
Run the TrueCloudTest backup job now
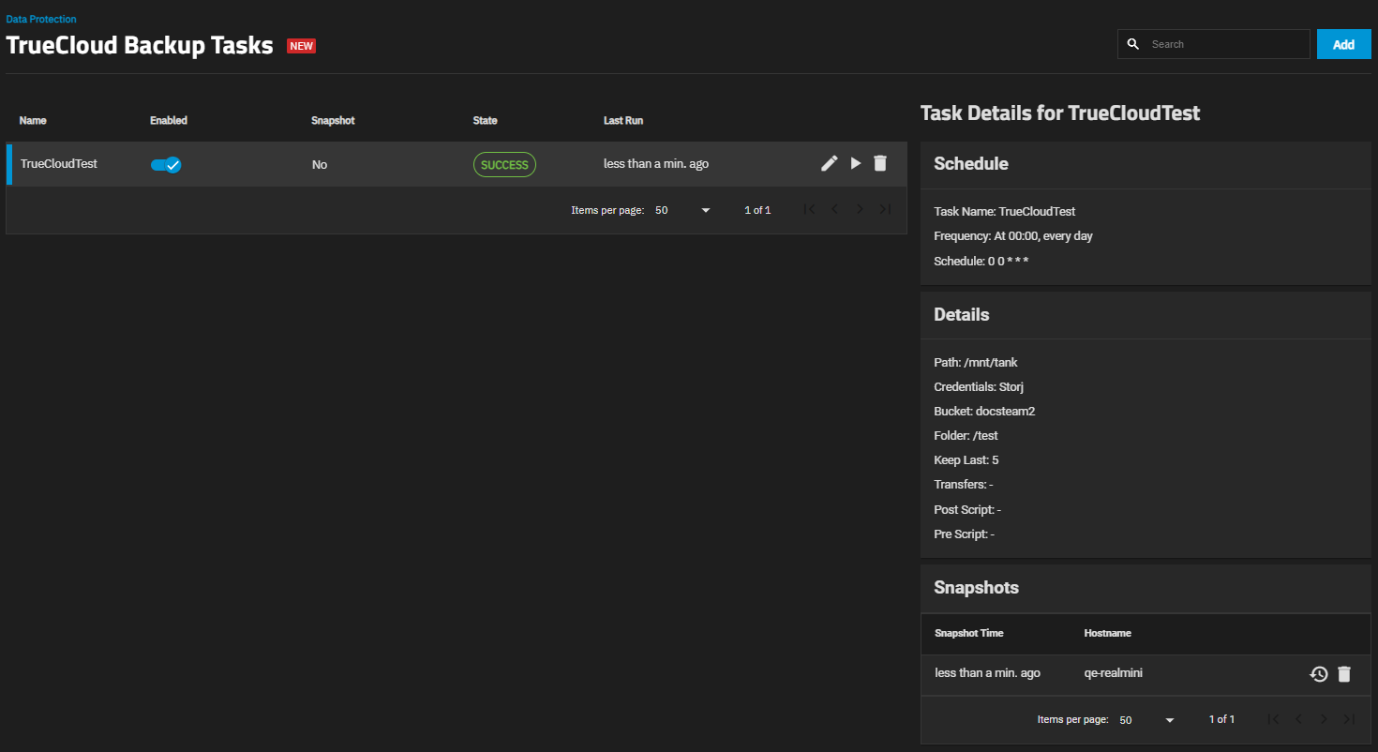pyautogui.click(x=855, y=164)
